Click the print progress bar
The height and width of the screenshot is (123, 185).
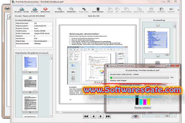139,78
